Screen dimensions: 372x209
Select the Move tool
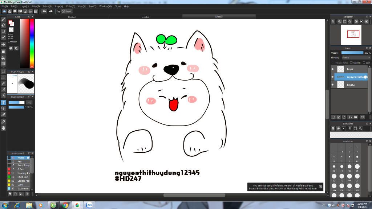click(3, 45)
